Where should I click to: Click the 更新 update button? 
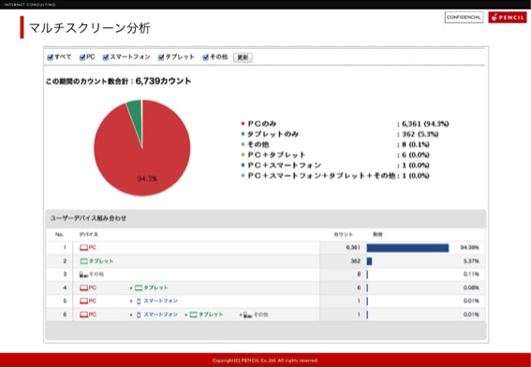[243, 57]
